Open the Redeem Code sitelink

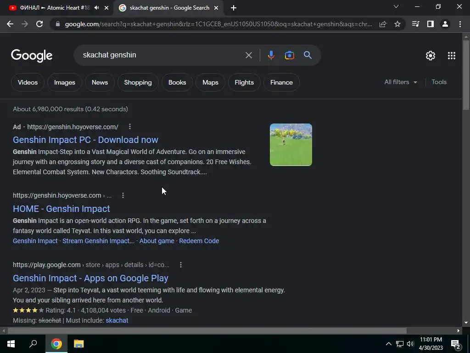[x=199, y=241]
